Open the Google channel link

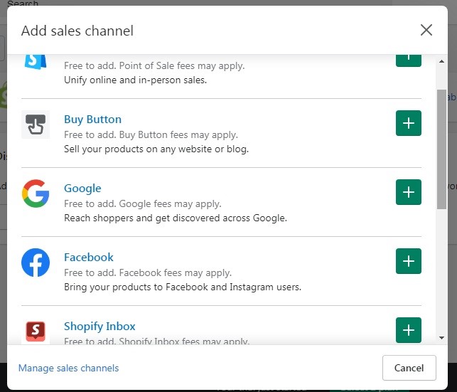point(82,189)
